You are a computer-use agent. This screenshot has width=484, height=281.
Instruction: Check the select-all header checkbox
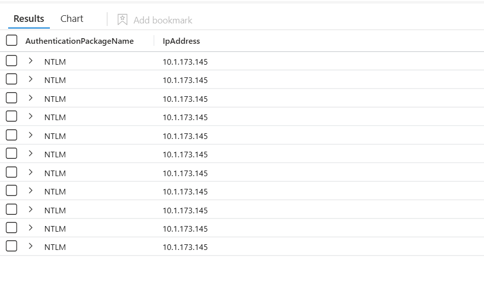pyautogui.click(x=12, y=41)
